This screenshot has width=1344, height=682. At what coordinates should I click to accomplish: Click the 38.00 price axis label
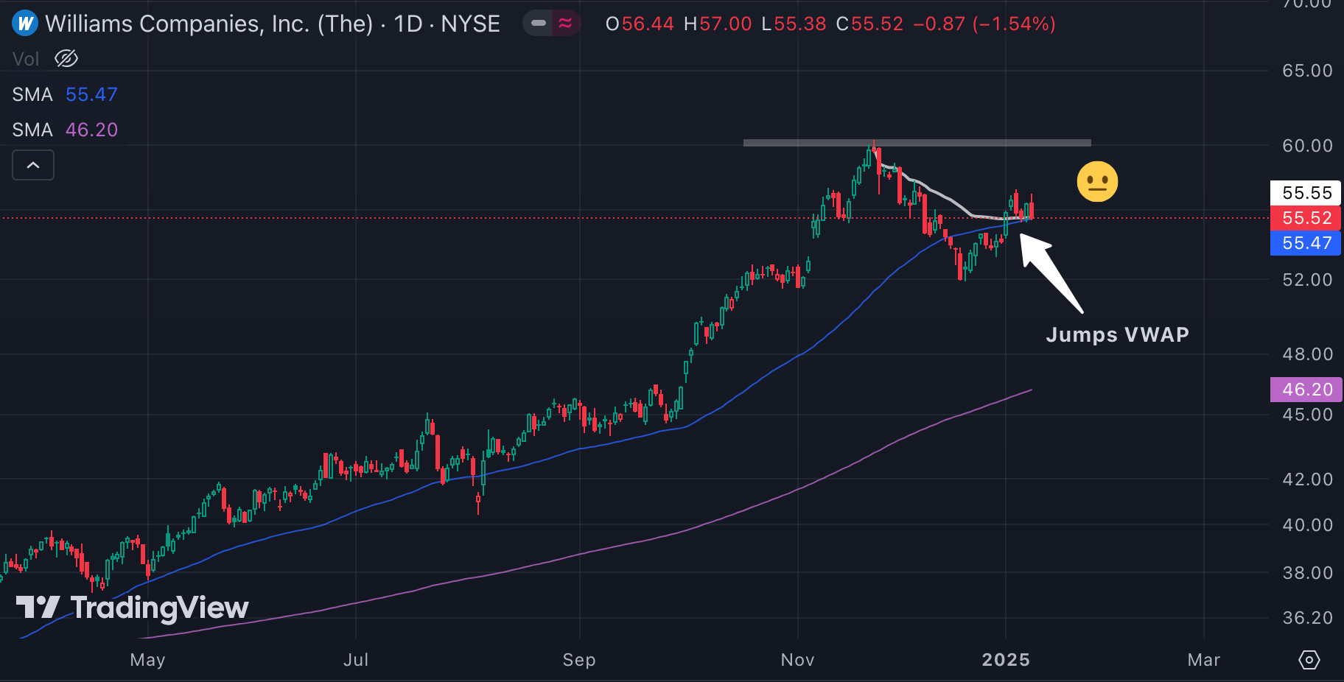1308,573
